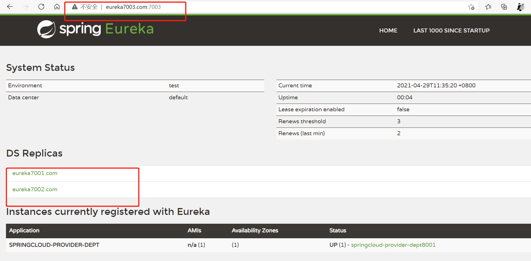Click the Lease expiration value false
Screen dimensions: 531x261
coord(403,109)
